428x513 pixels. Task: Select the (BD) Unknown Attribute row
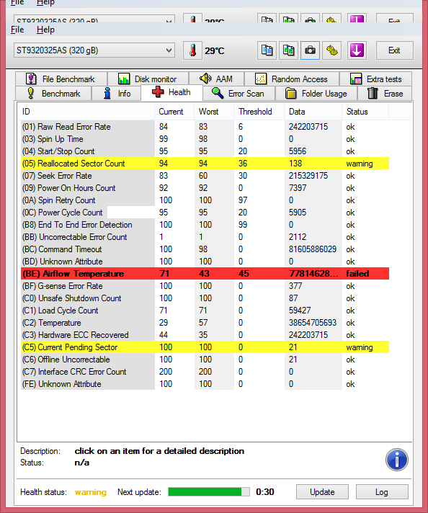[x=205, y=262]
